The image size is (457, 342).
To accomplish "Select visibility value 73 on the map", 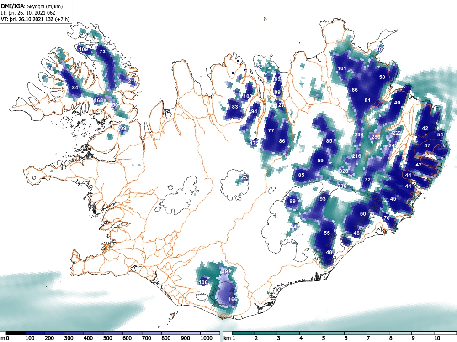I will click(x=102, y=52).
